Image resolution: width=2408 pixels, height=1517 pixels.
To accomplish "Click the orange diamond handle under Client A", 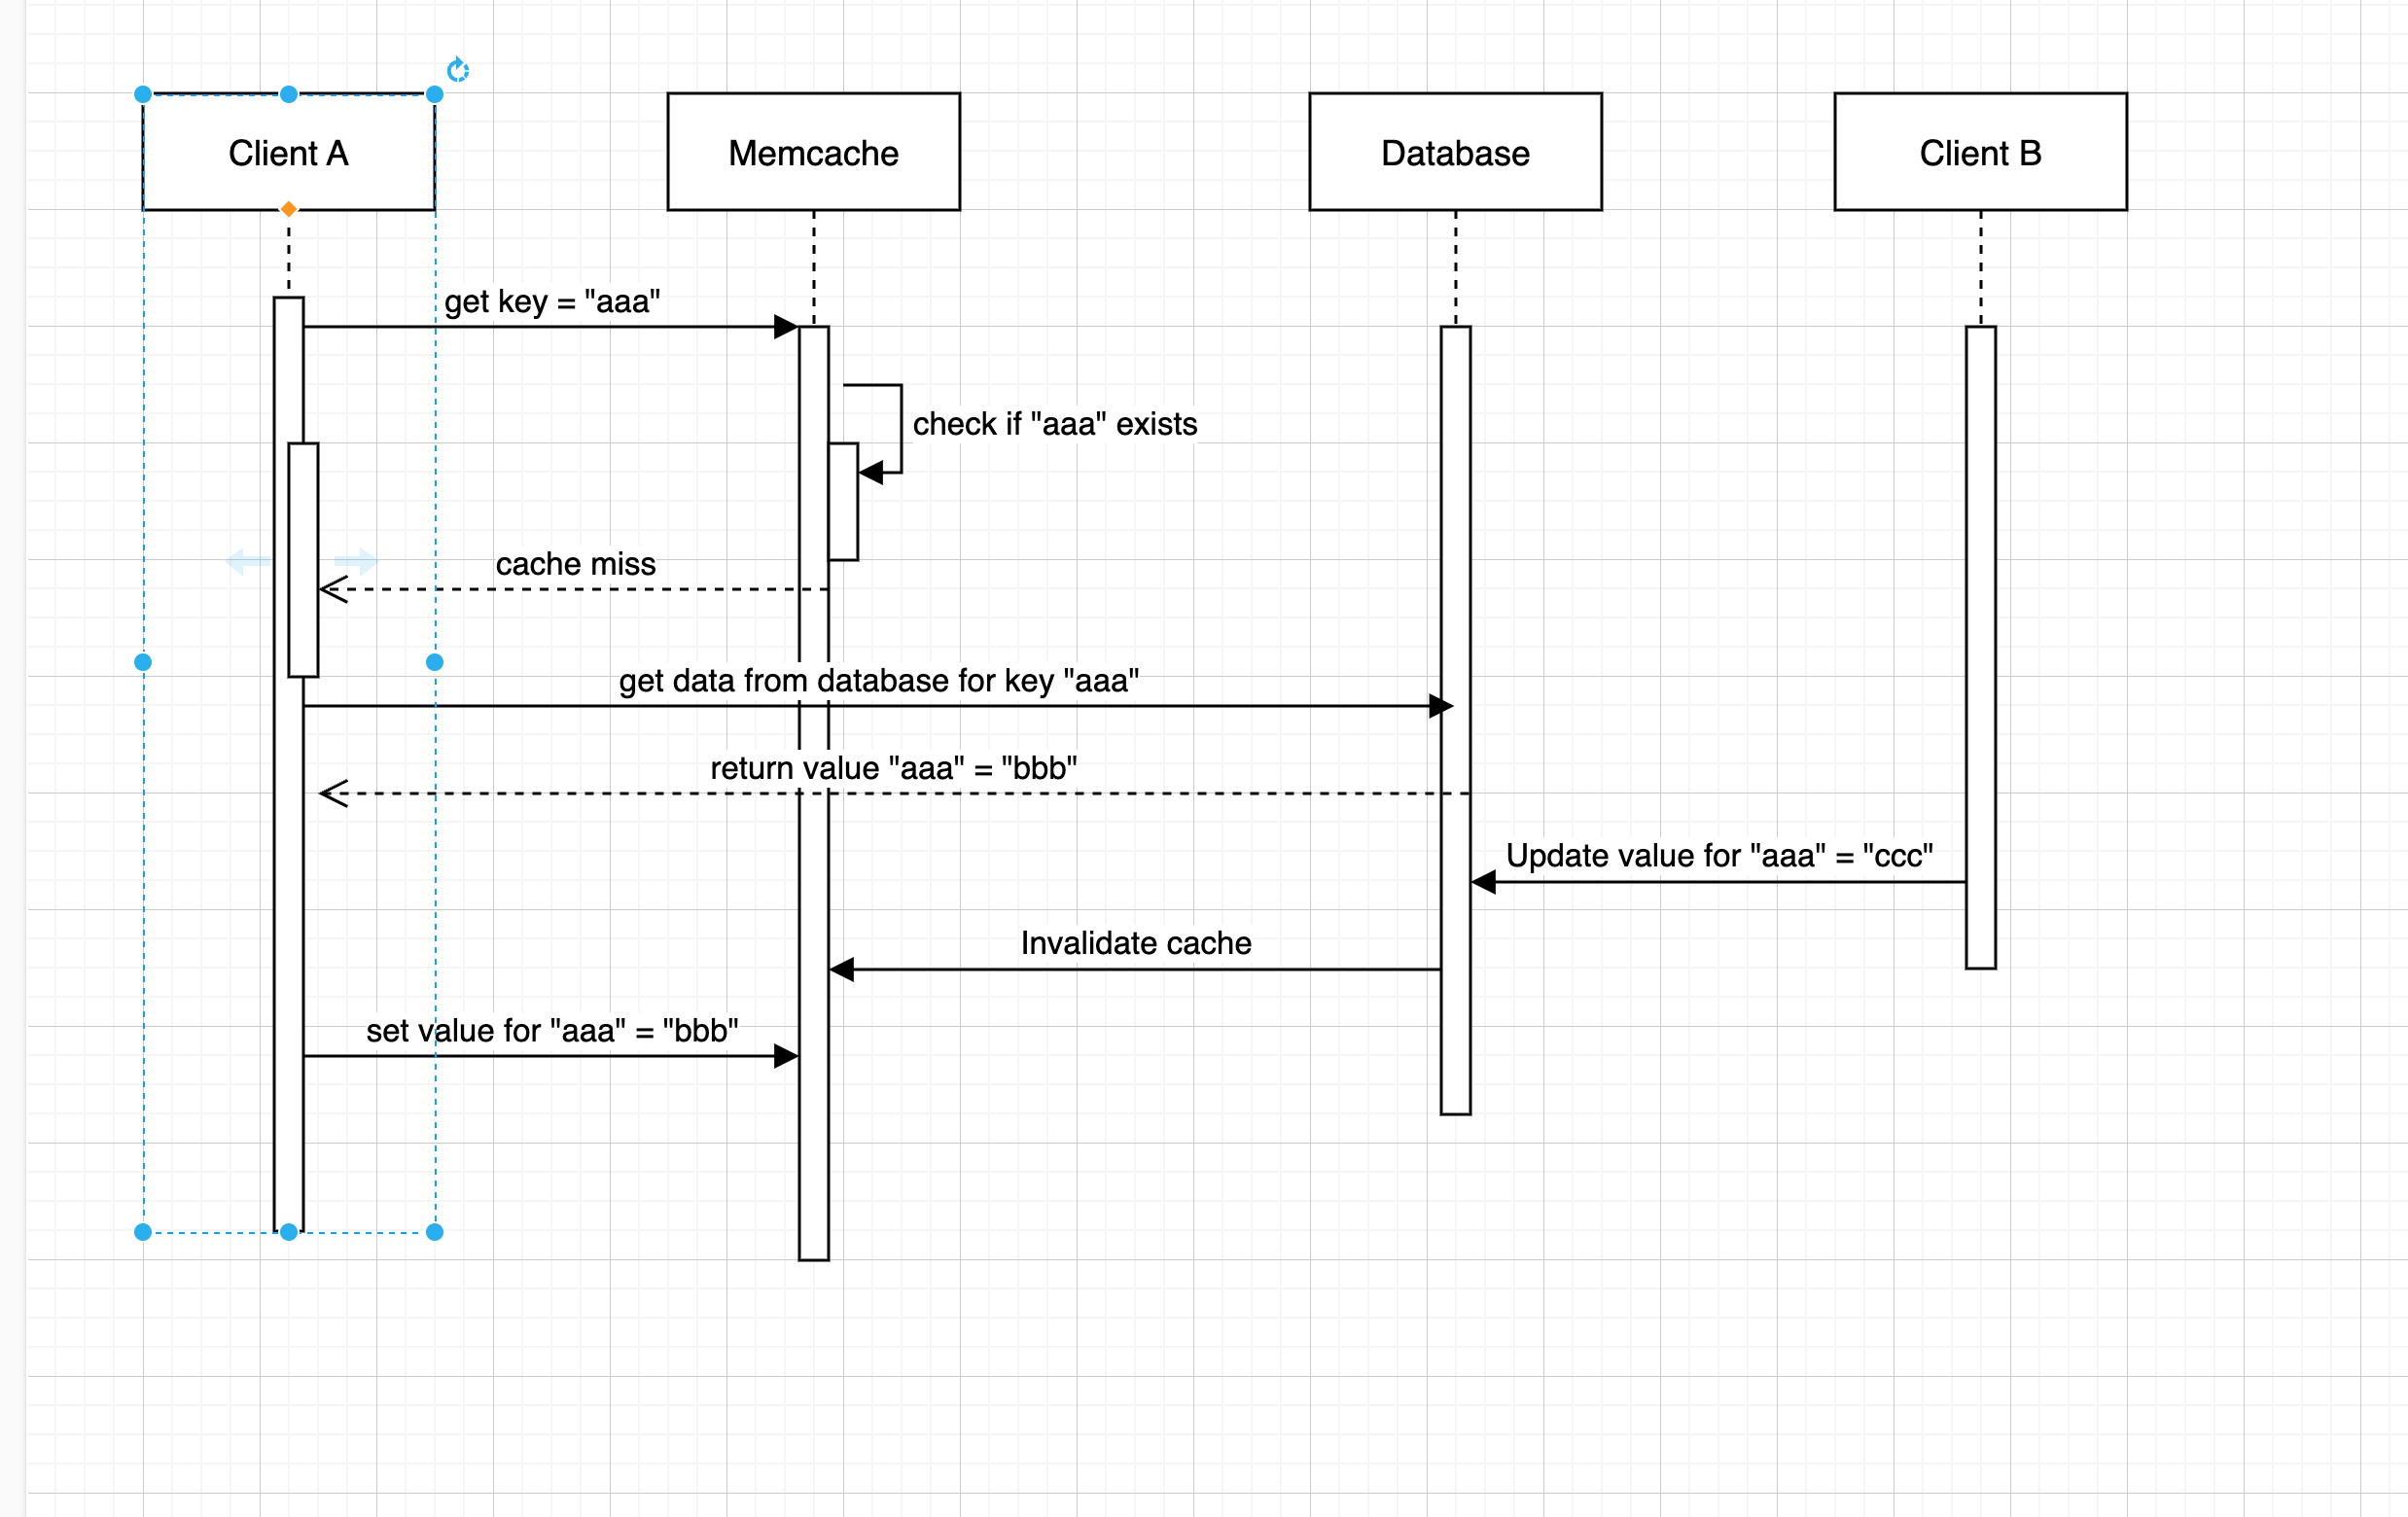I will point(288,209).
